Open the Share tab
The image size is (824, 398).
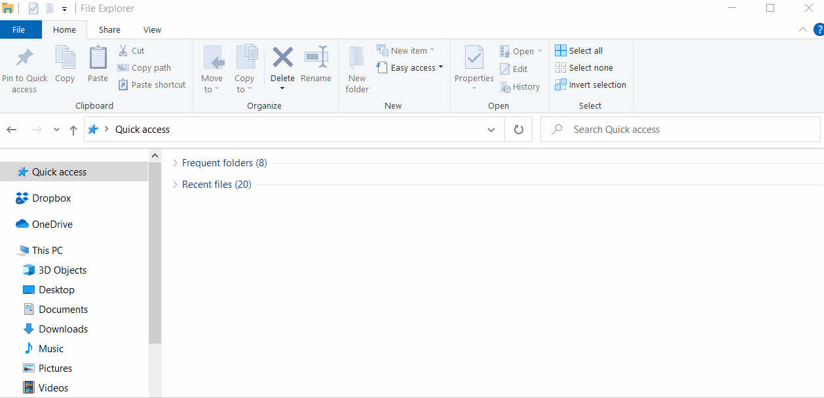109,29
